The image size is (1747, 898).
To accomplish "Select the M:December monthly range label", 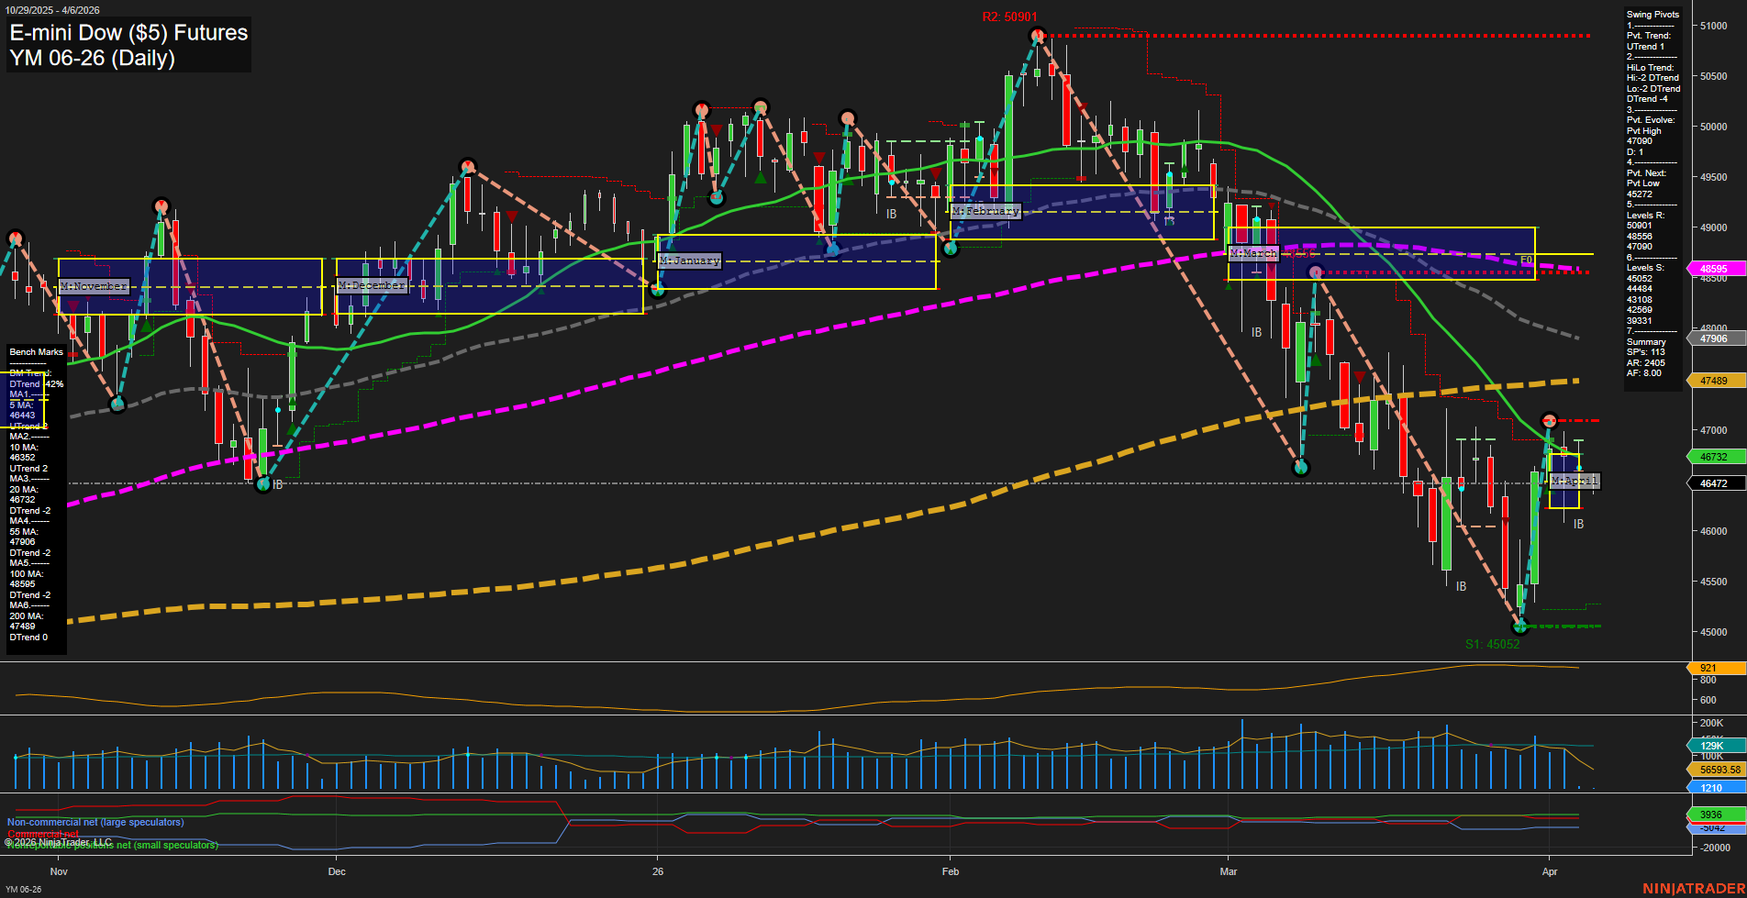I will [x=372, y=285].
